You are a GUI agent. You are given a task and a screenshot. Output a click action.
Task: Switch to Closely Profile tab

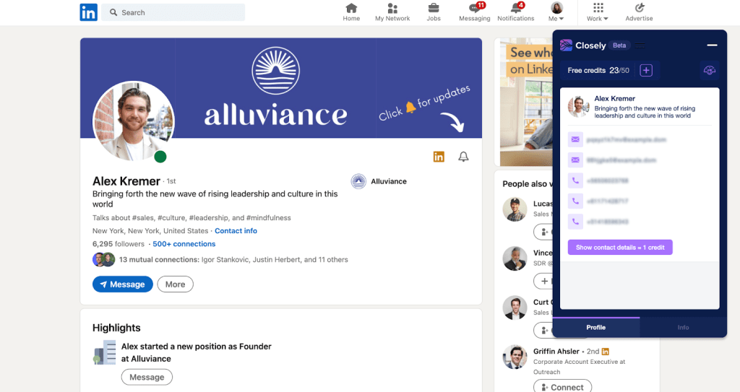coord(596,327)
